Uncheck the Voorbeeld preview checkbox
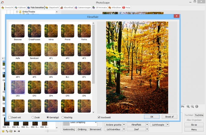The image size is (206, 135). (99, 117)
